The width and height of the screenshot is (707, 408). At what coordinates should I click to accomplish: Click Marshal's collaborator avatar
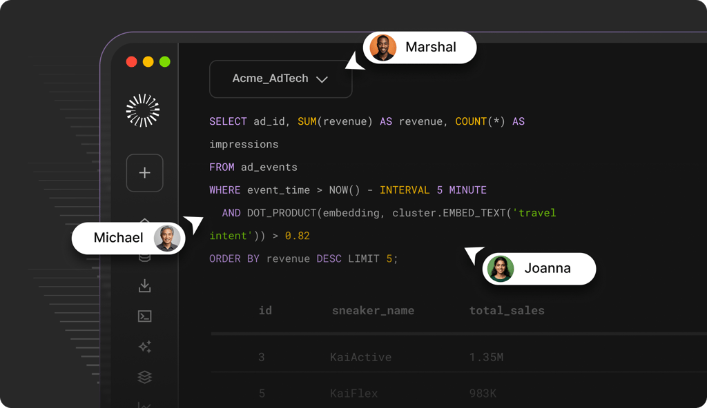coord(382,48)
